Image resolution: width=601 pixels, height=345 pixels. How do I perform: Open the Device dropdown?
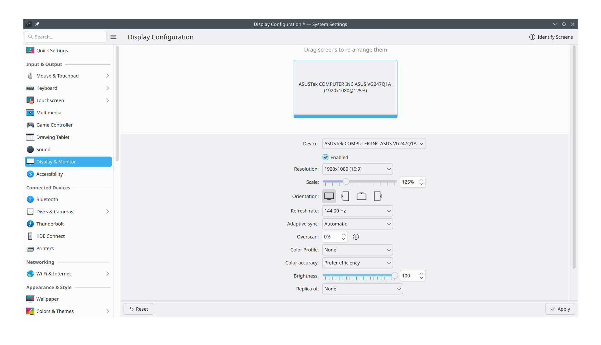[x=374, y=143]
